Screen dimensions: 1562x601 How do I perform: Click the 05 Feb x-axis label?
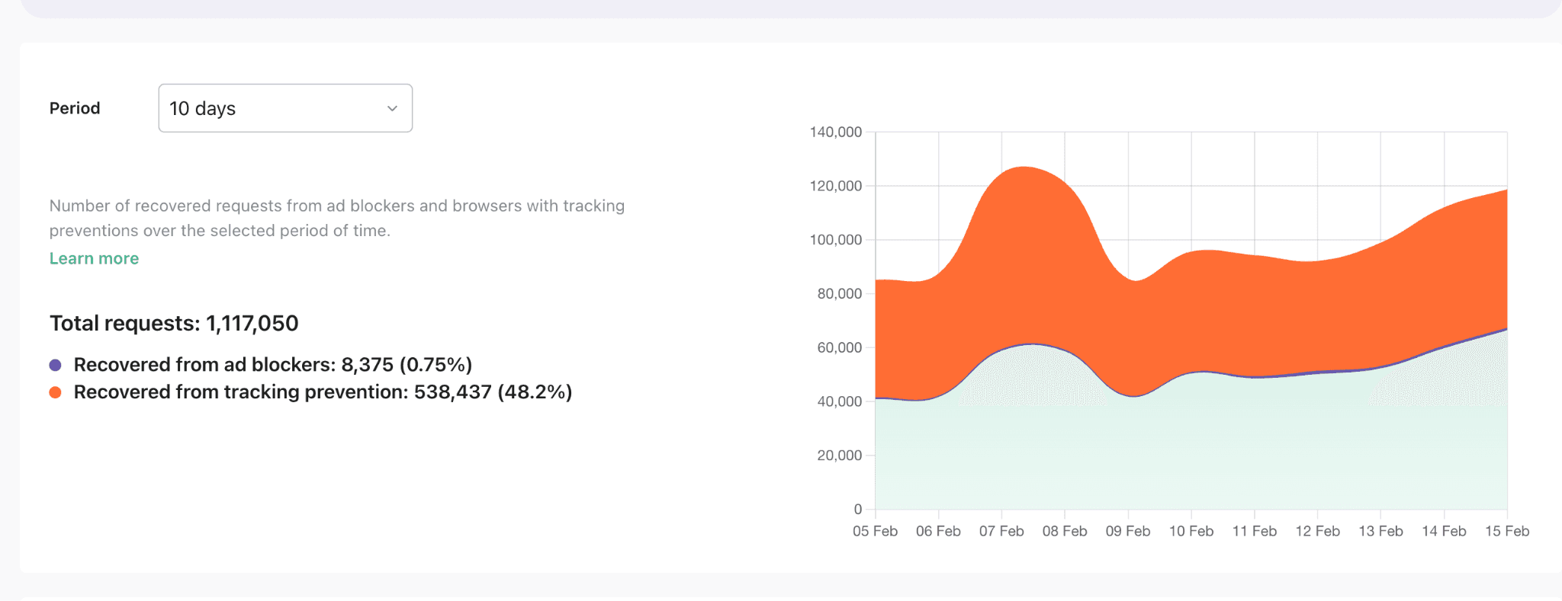pos(875,531)
